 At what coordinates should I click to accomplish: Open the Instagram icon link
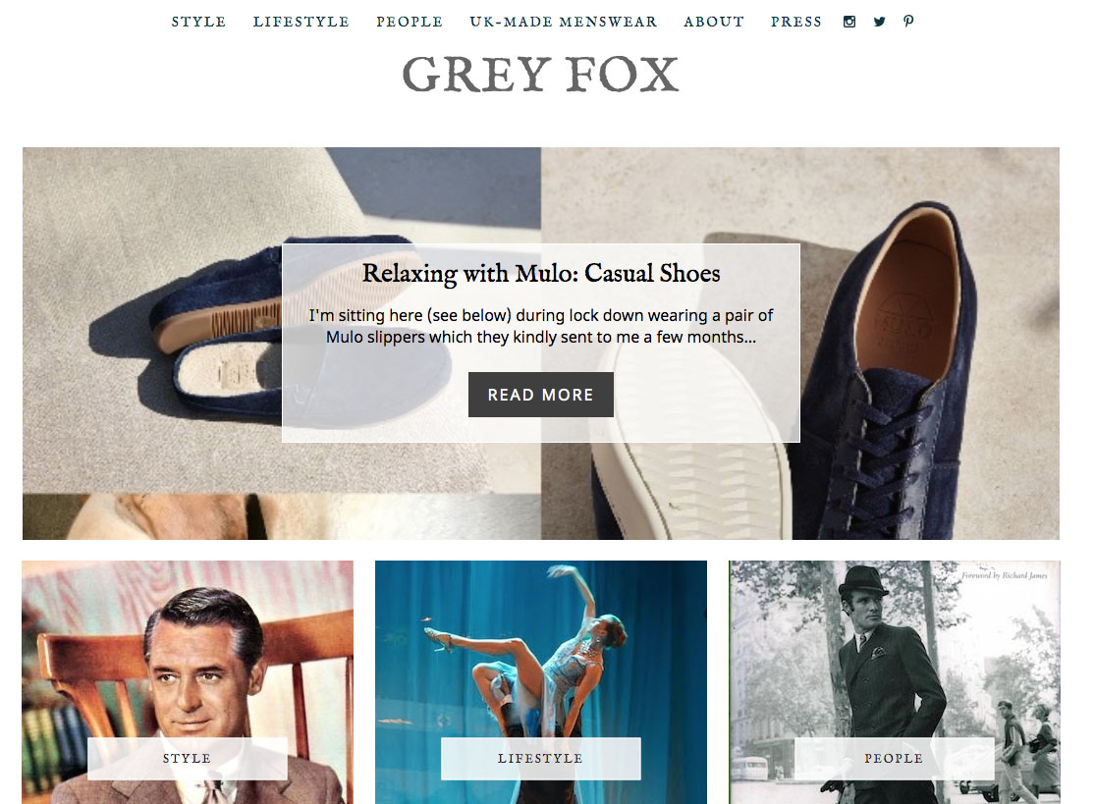pyautogui.click(x=849, y=22)
